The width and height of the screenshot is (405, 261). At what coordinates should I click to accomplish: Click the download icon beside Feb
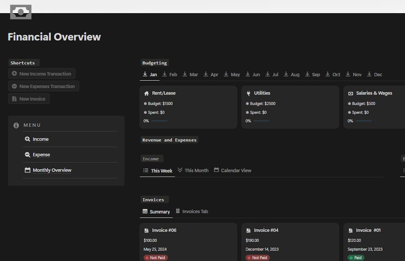tap(165, 74)
